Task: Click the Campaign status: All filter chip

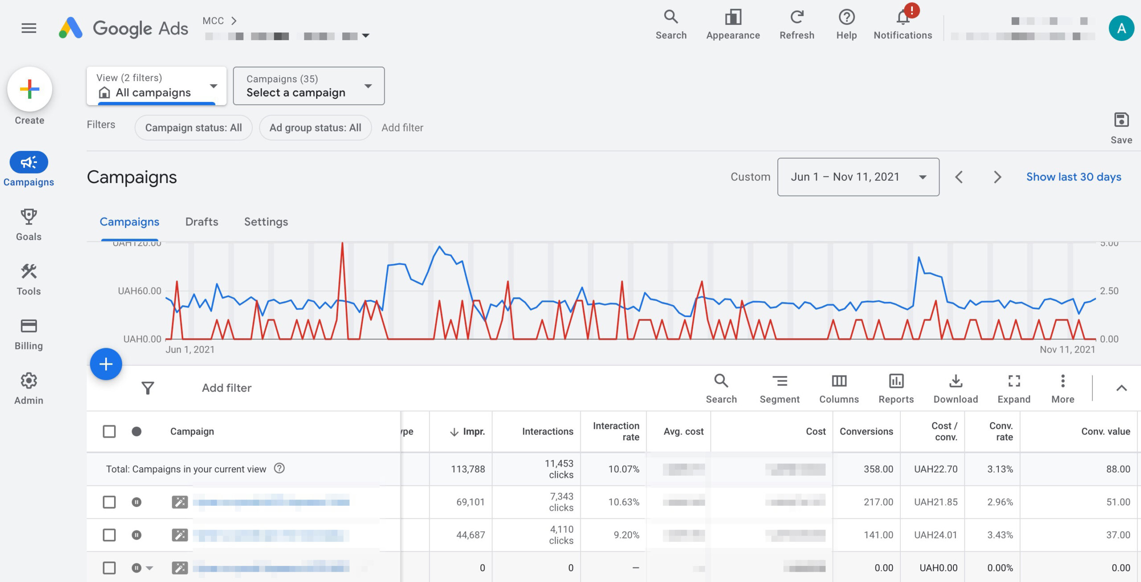Action: pyautogui.click(x=193, y=128)
